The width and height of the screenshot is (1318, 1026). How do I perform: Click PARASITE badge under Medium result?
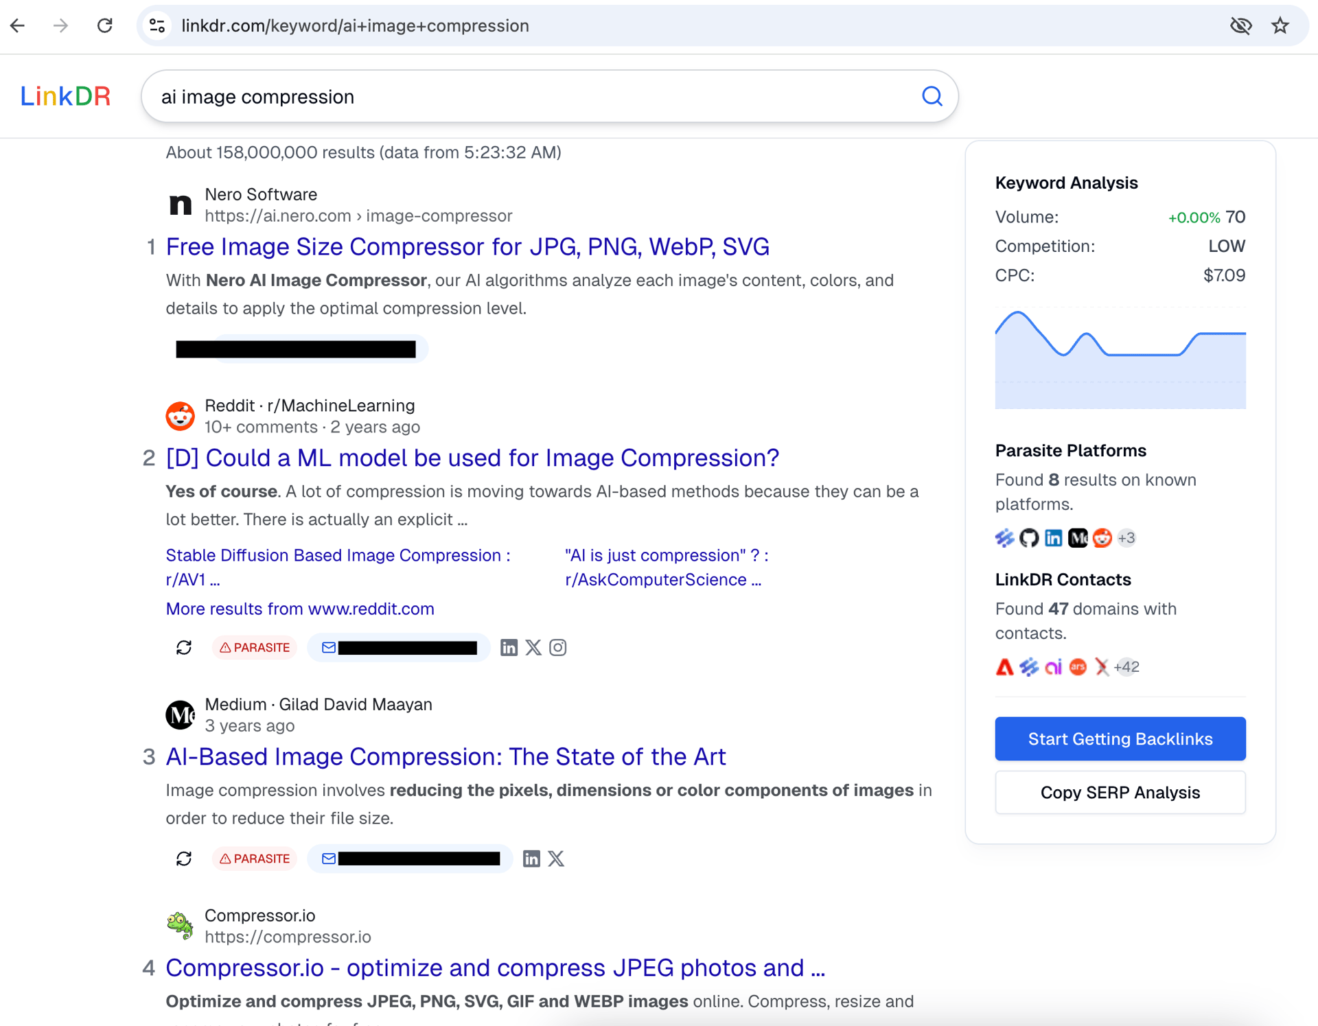coord(255,859)
